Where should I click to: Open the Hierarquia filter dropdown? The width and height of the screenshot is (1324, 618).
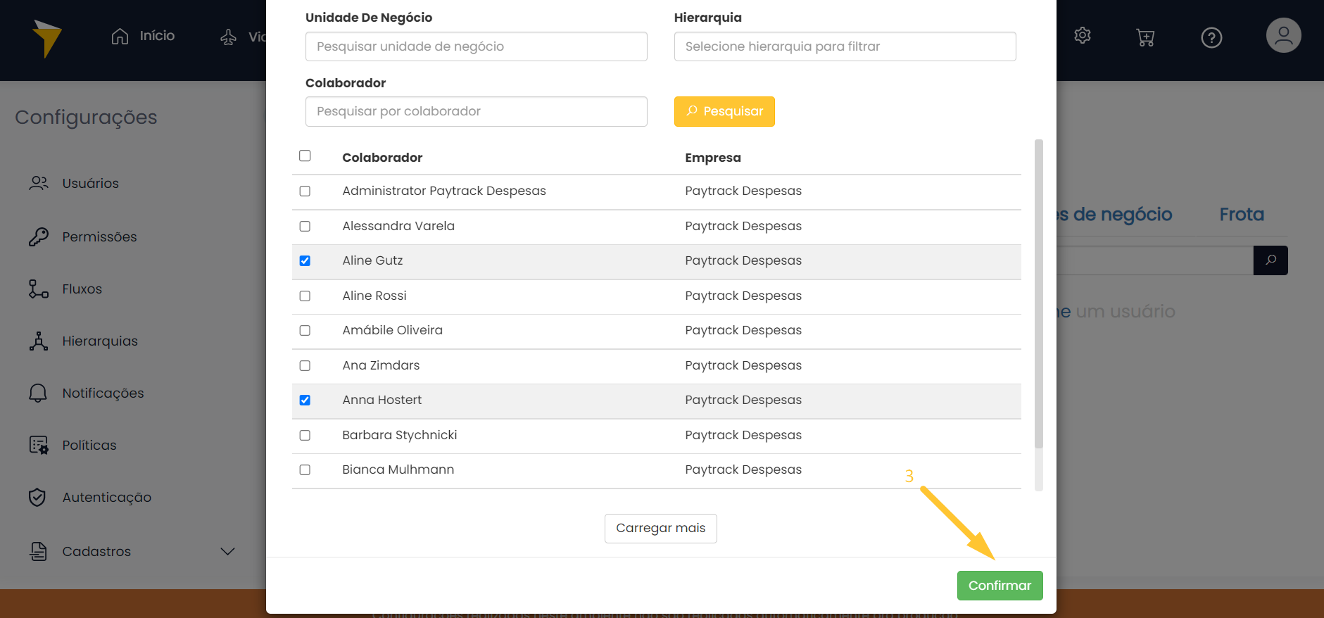point(845,46)
